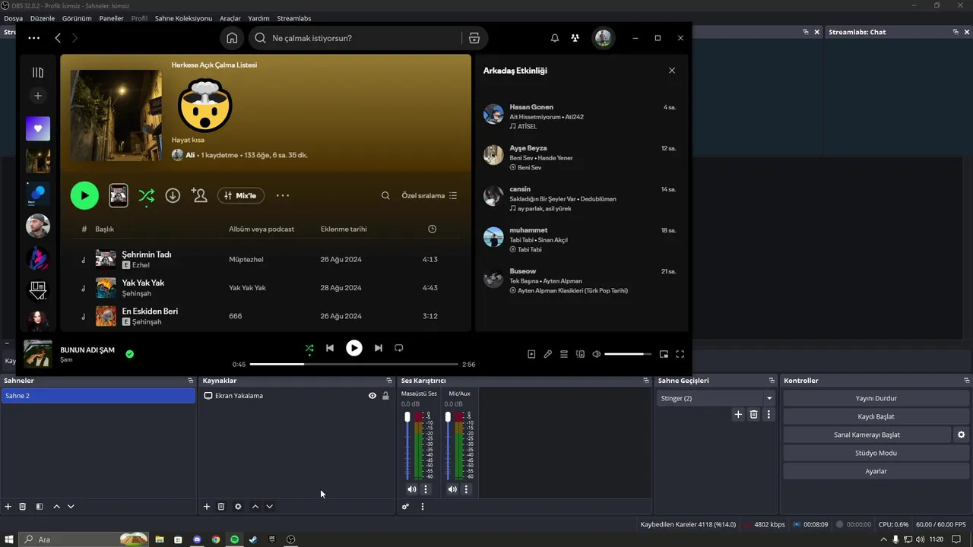
Task: Play the Hayat kısa playlist with green button
Action: 84,195
